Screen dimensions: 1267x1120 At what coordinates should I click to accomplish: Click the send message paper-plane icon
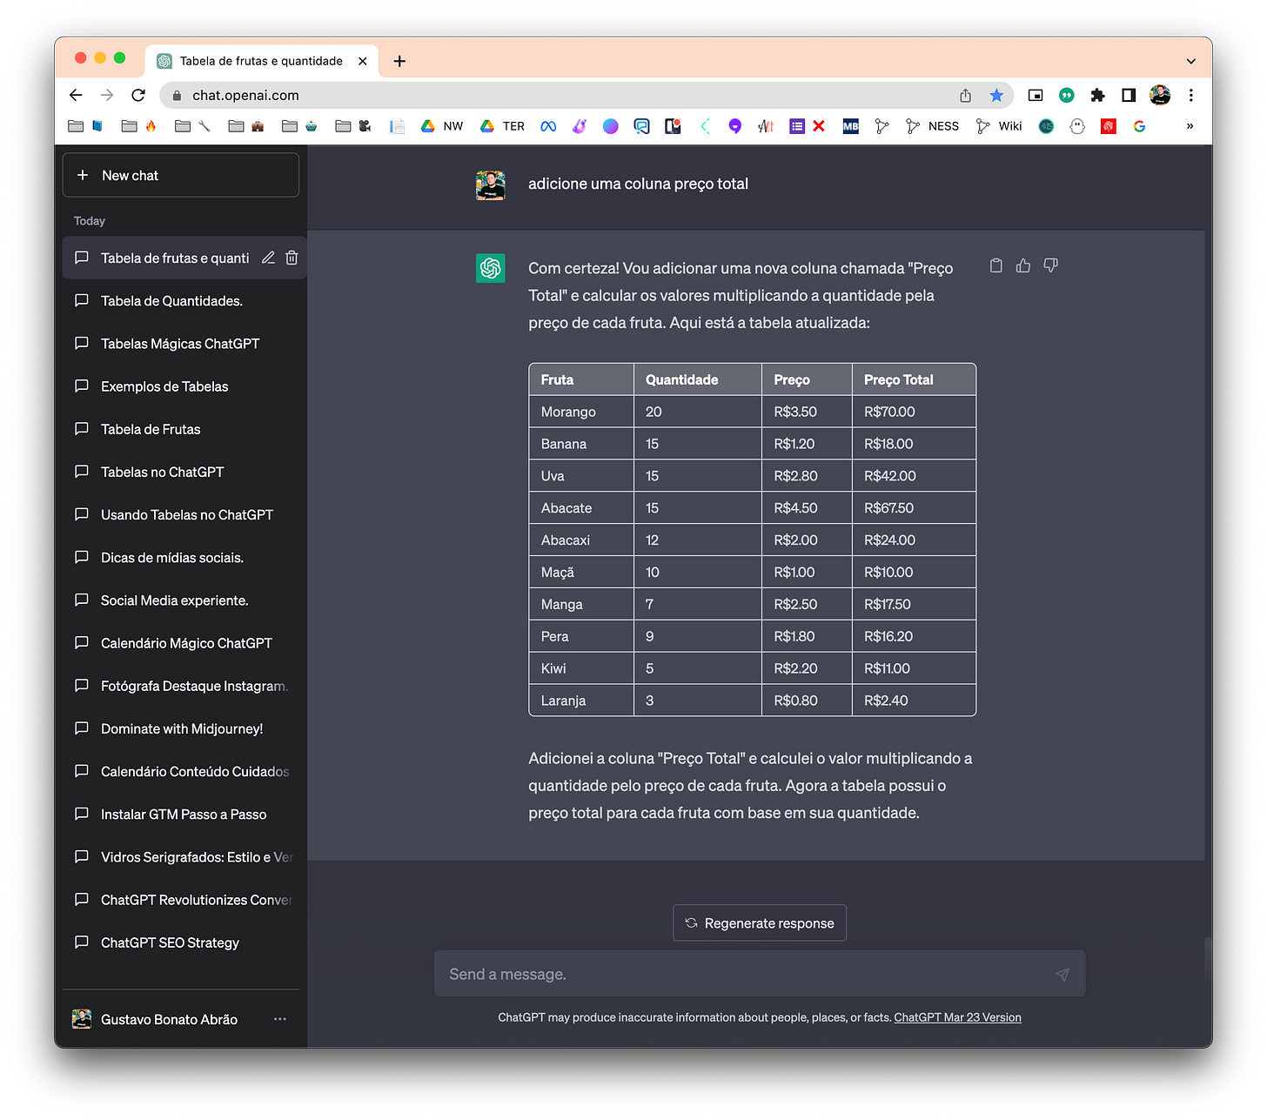click(1063, 975)
